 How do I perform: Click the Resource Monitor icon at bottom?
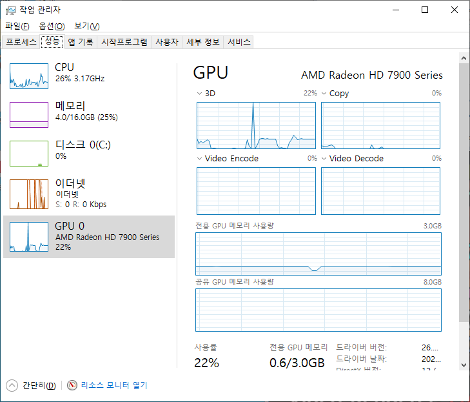(72, 385)
